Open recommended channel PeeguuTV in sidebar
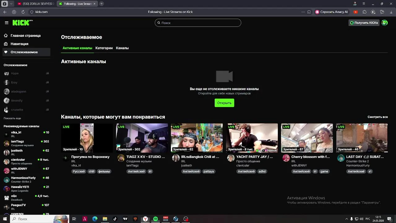Viewport: 396px width, 223px height. (x=26, y=207)
